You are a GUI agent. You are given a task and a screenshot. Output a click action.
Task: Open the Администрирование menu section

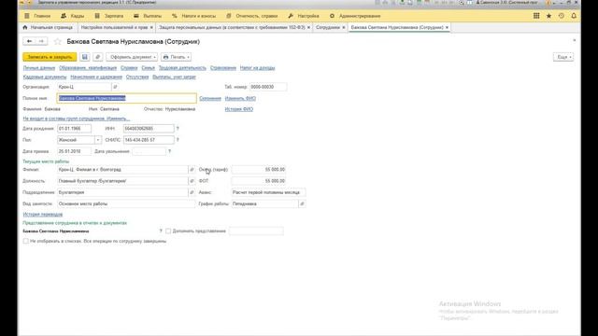pyautogui.click(x=355, y=16)
